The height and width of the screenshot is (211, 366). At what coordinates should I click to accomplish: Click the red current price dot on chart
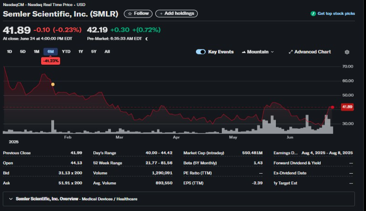(332, 107)
